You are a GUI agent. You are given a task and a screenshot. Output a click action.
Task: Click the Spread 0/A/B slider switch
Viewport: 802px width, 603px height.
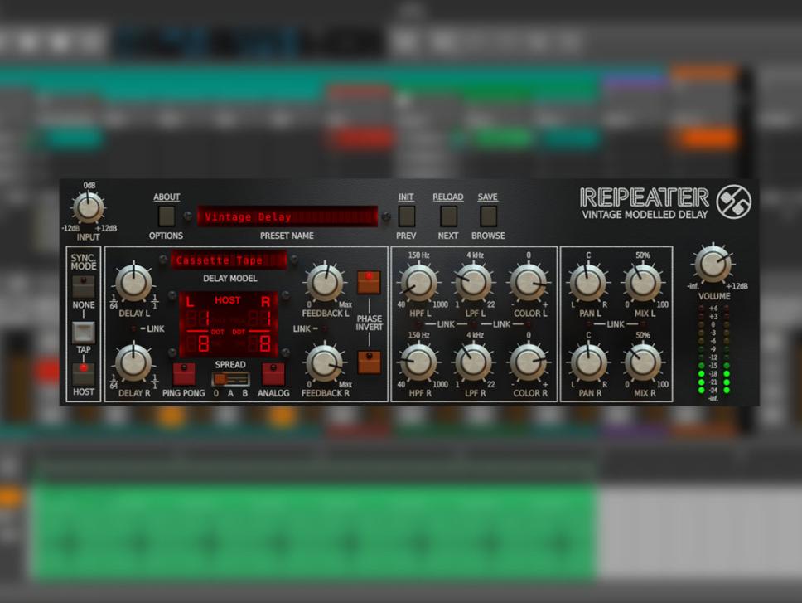230,379
